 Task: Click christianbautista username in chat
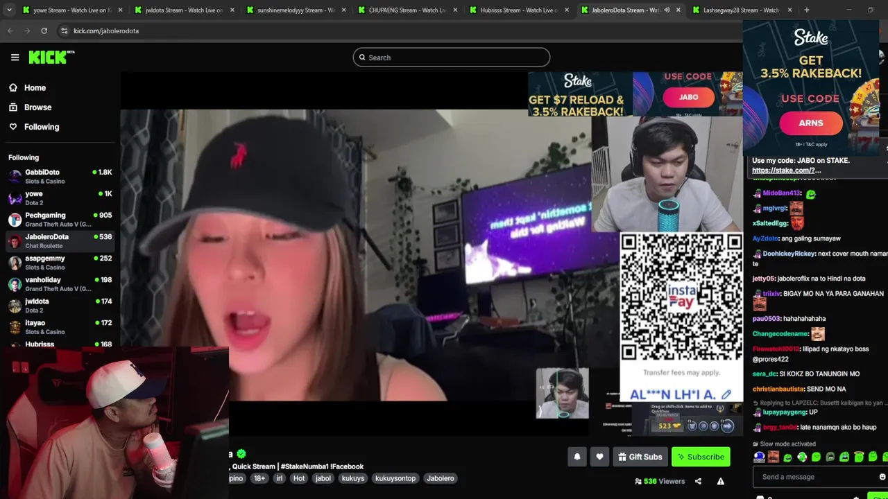[x=779, y=389]
